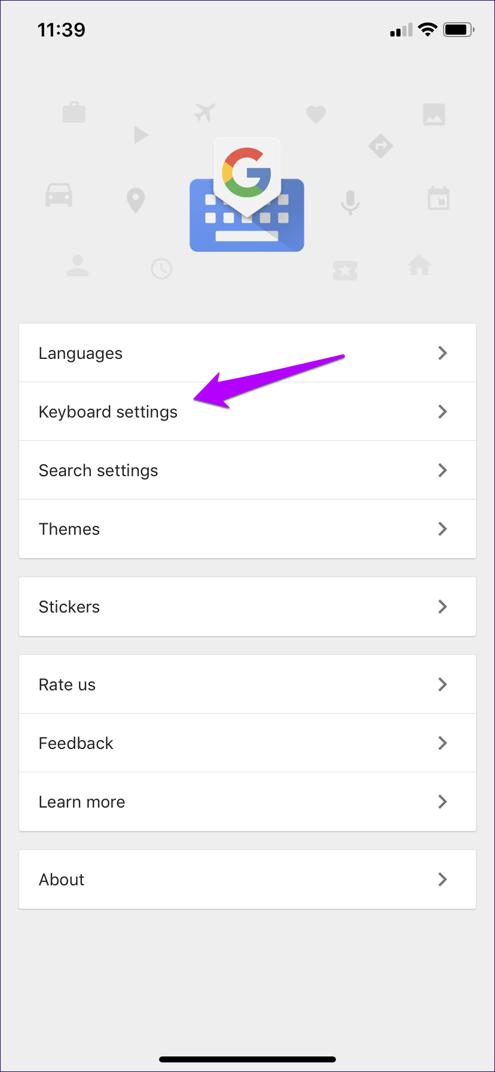Open the Stickers option
This screenshot has width=495, height=1072.
click(69, 607)
